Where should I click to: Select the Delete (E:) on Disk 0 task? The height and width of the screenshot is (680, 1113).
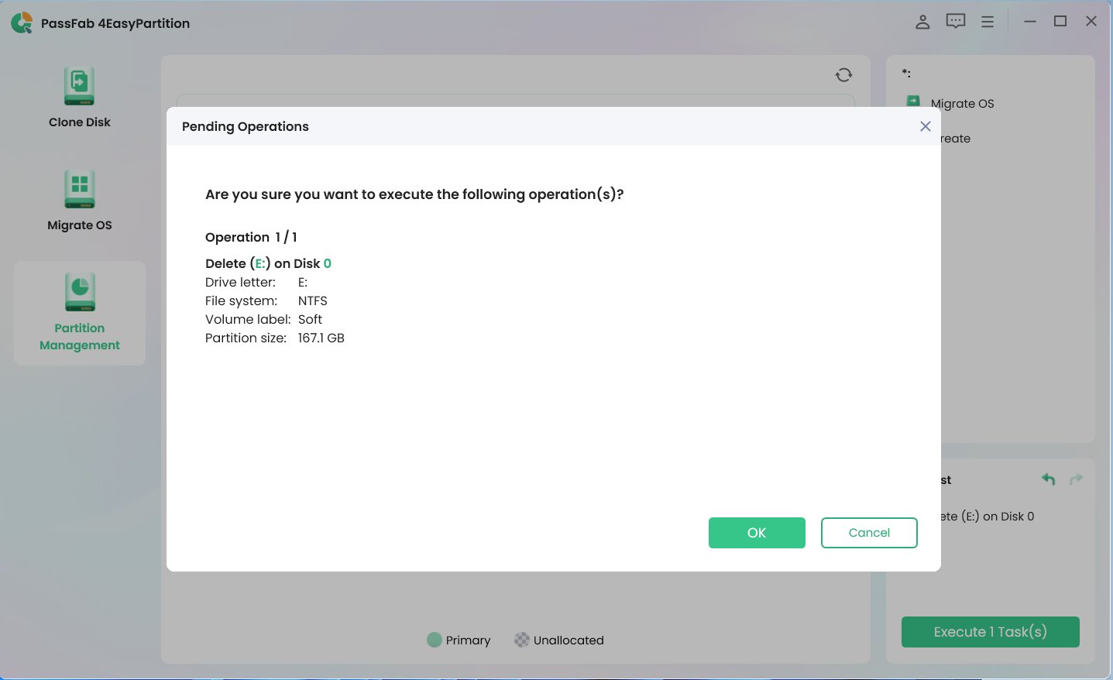[x=990, y=516]
